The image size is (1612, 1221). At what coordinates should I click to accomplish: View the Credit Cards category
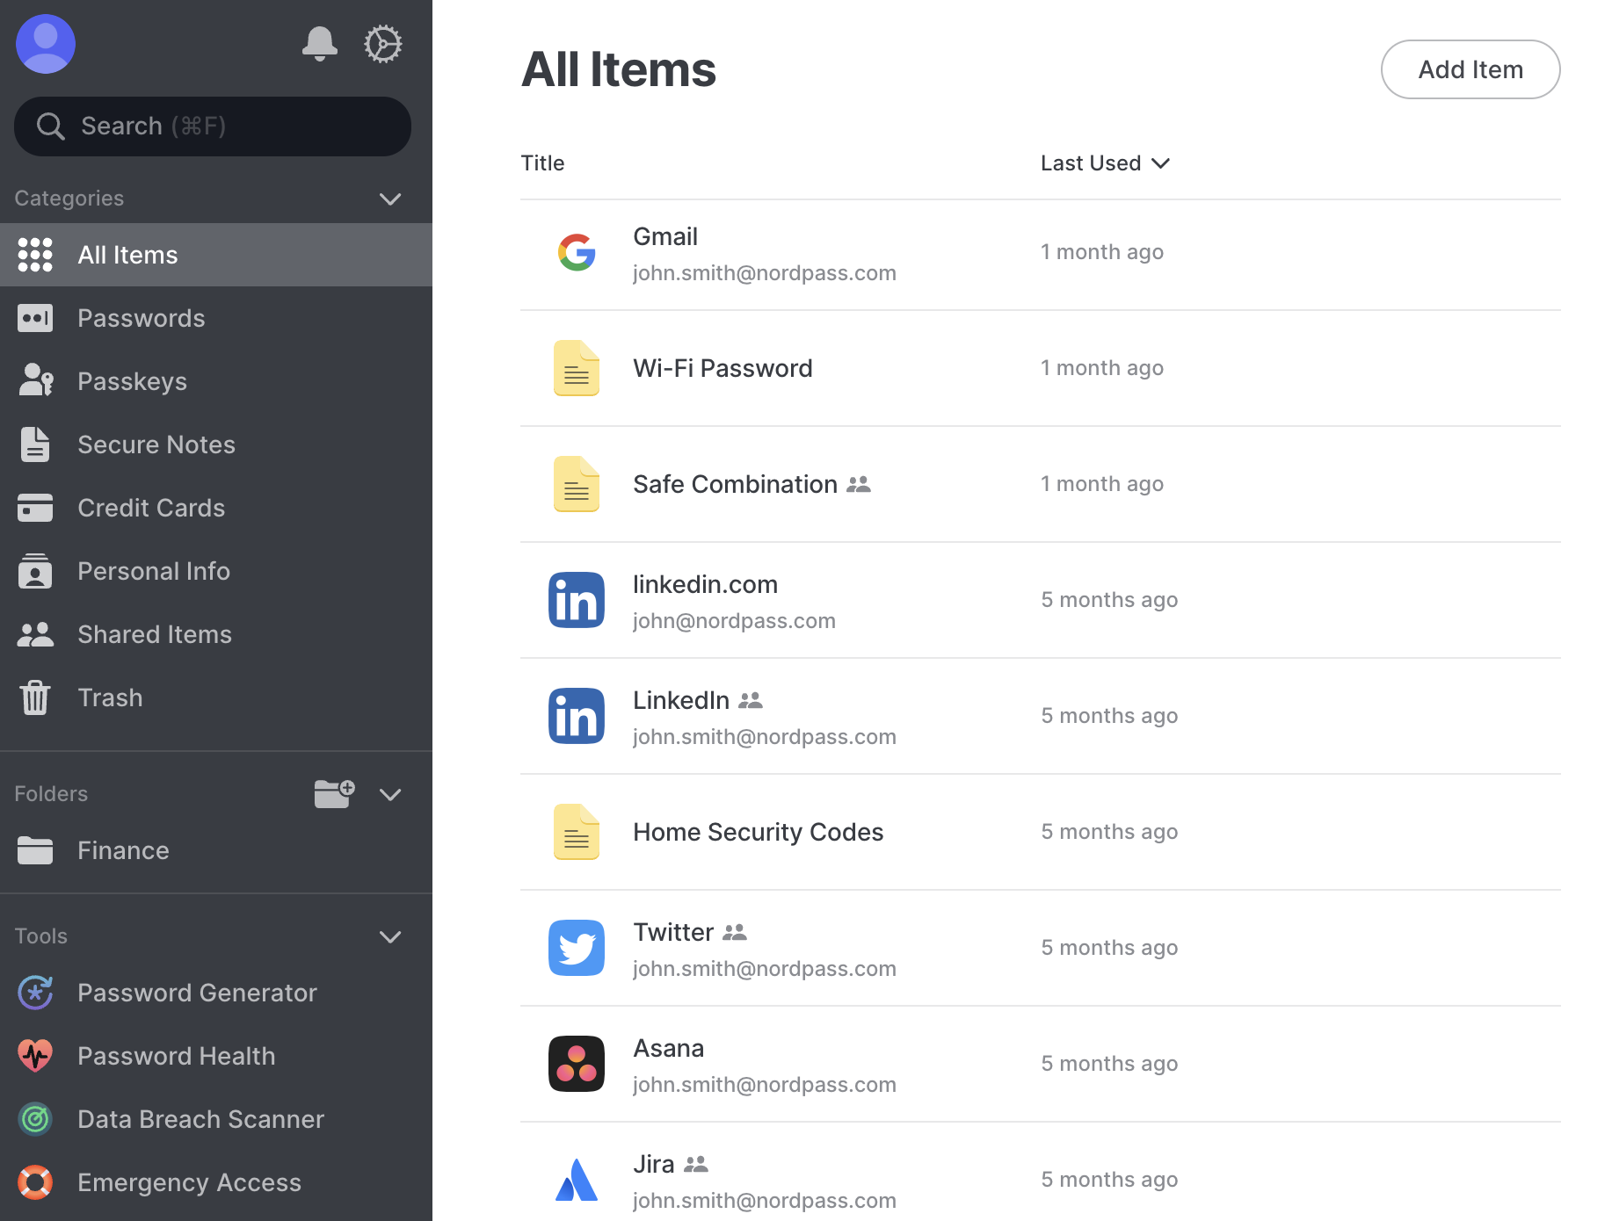150,508
